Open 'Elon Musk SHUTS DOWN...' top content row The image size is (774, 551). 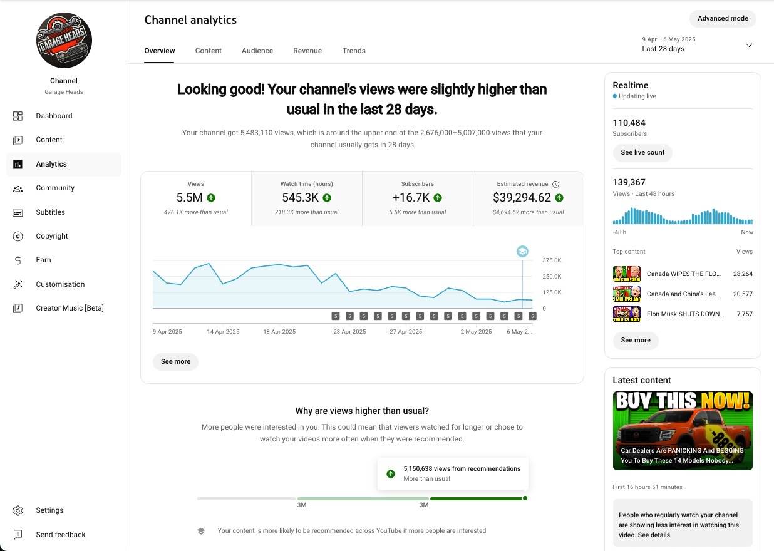click(683, 314)
